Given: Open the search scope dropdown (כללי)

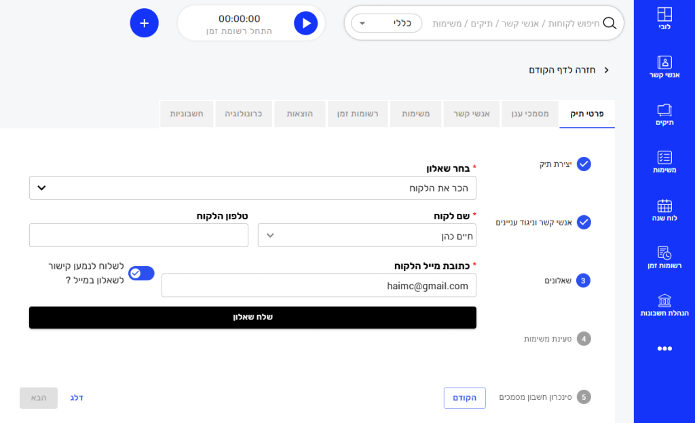Looking at the screenshot, I should (386, 23).
